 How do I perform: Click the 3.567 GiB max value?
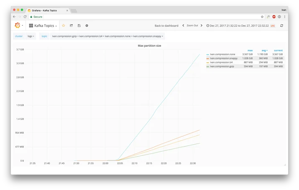coord(247,54)
